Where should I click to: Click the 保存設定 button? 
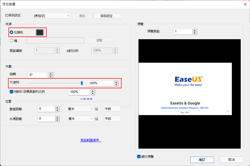(x=107, y=16)
